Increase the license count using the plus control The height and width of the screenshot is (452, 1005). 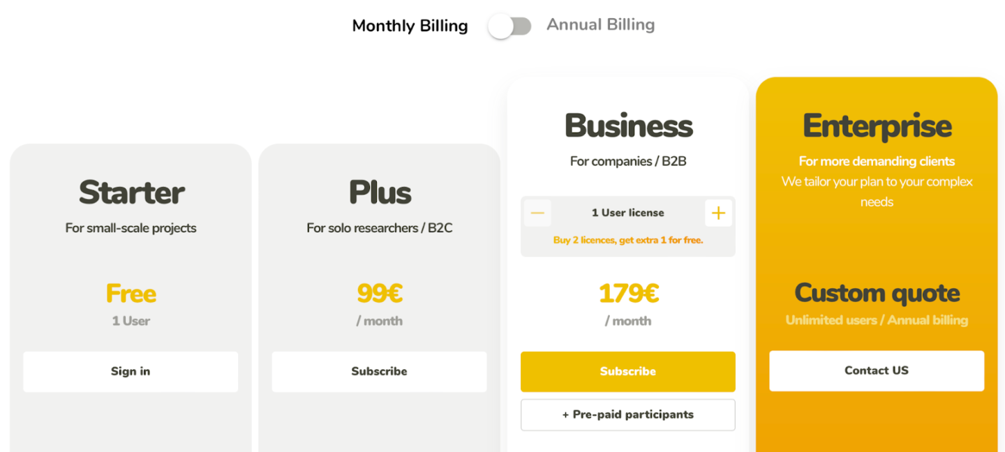click(718, 213)
